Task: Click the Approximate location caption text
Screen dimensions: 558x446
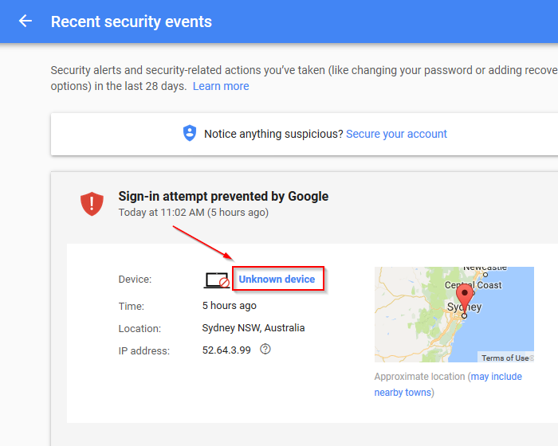Action: pos(419,376)
